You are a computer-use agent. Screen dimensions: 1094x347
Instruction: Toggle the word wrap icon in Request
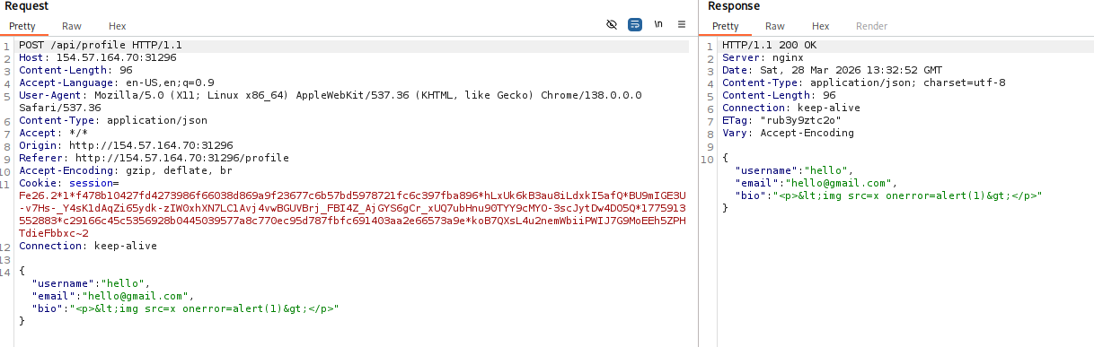click(635, 25)
